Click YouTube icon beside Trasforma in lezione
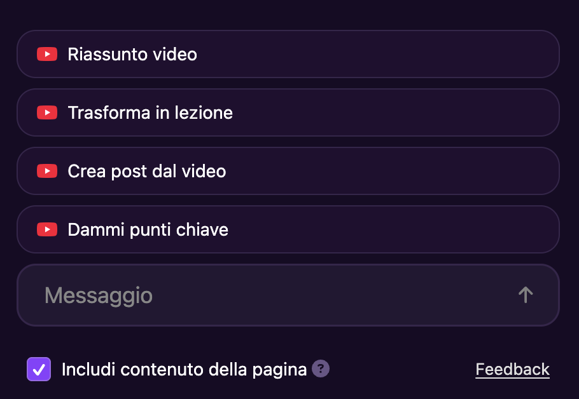 click(x=47, y=113)
